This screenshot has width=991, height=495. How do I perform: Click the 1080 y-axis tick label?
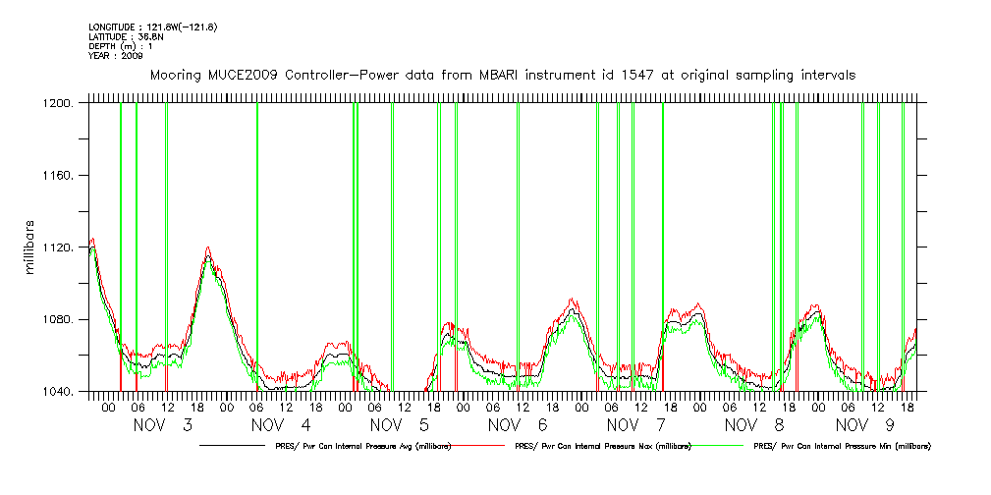click(61, 320)
